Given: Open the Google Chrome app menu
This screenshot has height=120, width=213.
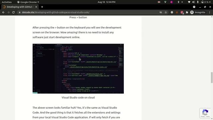Looking at the screenshot, I should (x=28, y=2).
